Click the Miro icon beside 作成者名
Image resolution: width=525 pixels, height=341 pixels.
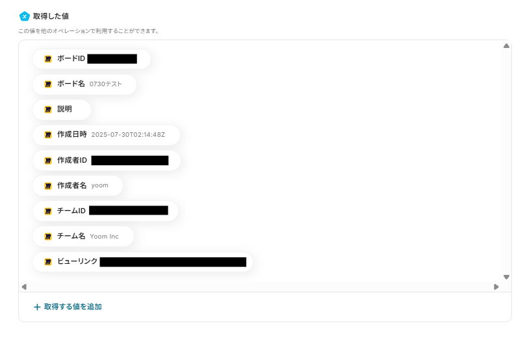[x=48, y=186]
